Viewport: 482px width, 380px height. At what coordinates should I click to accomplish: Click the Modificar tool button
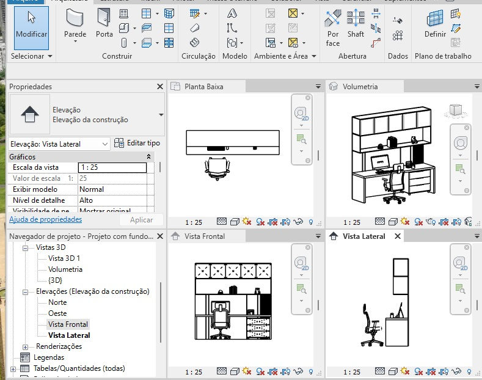(x=31, y=28)
